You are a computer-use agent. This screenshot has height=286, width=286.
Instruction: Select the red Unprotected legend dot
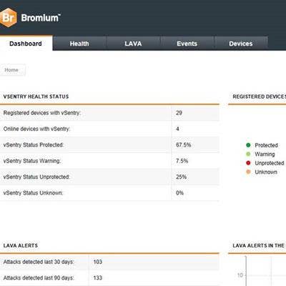(x=248, y=163)
